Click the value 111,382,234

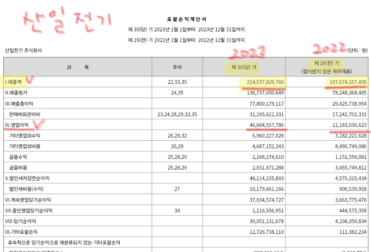353,232
